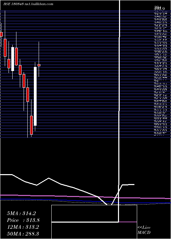Click the tall white candlestick body

[x=35, y=96]
